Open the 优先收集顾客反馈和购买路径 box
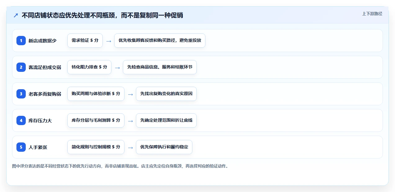Viewport: 395px width, 192px height. coord(160,41)
